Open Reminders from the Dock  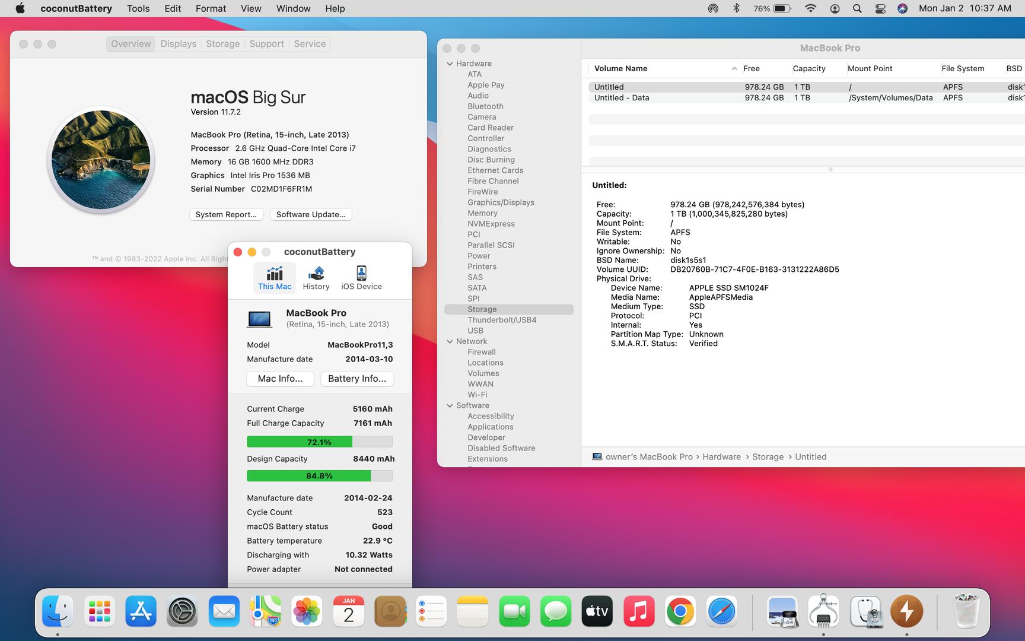coord(431,611)
